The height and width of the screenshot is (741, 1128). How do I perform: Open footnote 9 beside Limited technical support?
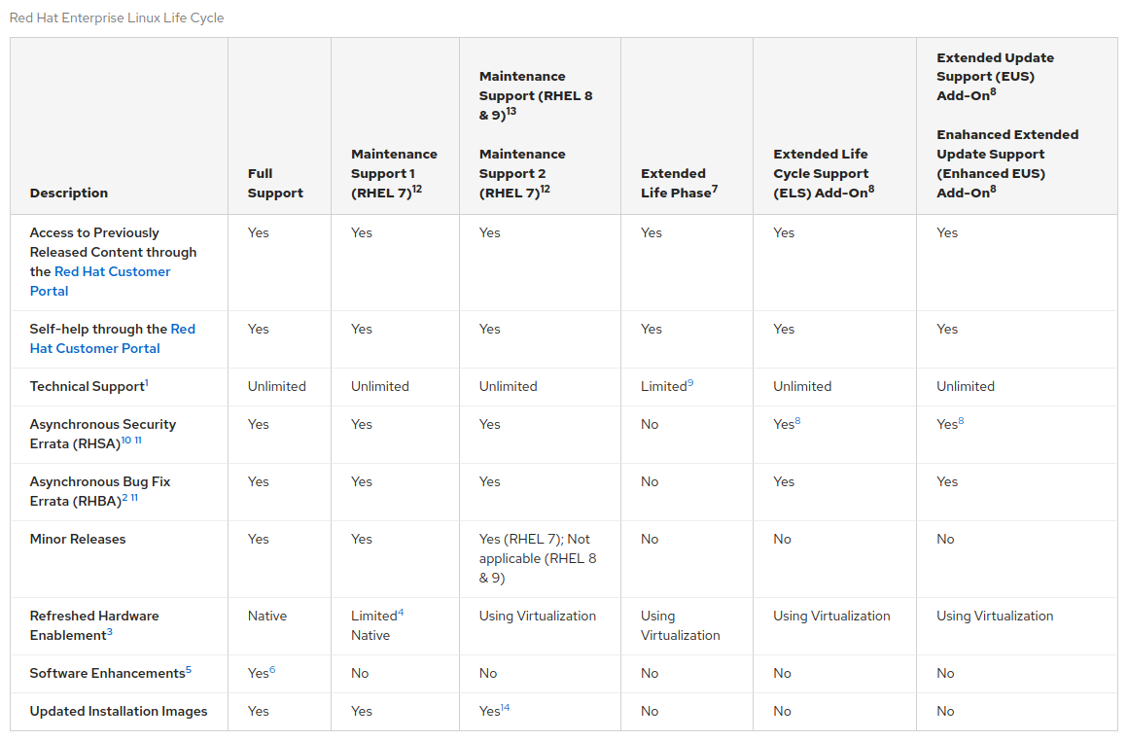[x=690, y=383]
